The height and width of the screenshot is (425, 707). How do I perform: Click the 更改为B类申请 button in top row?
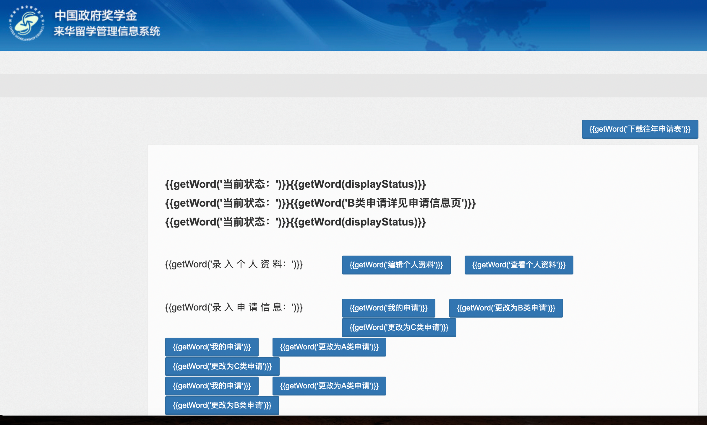pyautogui.click(x=506, y=308)
